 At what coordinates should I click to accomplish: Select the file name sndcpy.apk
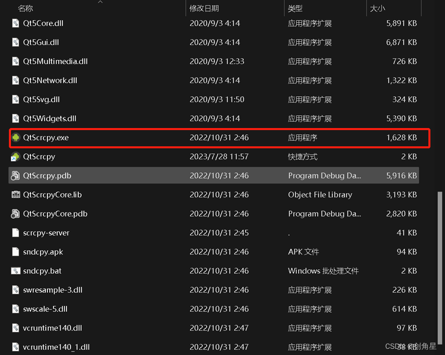click(43, 252)
